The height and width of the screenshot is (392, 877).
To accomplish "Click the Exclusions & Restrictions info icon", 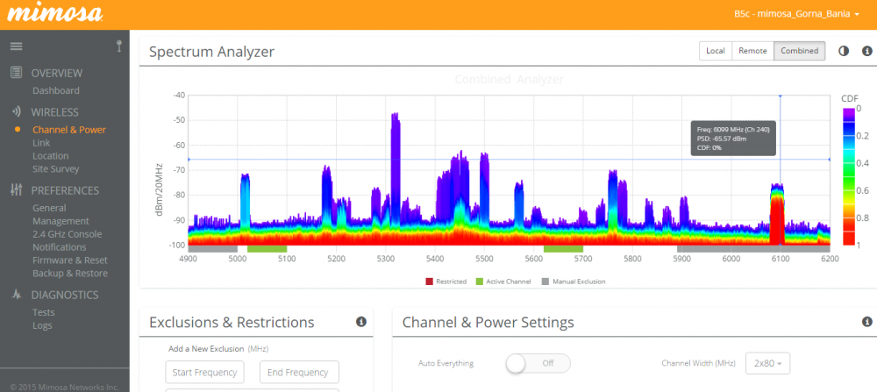I will [x=360, y=322].
